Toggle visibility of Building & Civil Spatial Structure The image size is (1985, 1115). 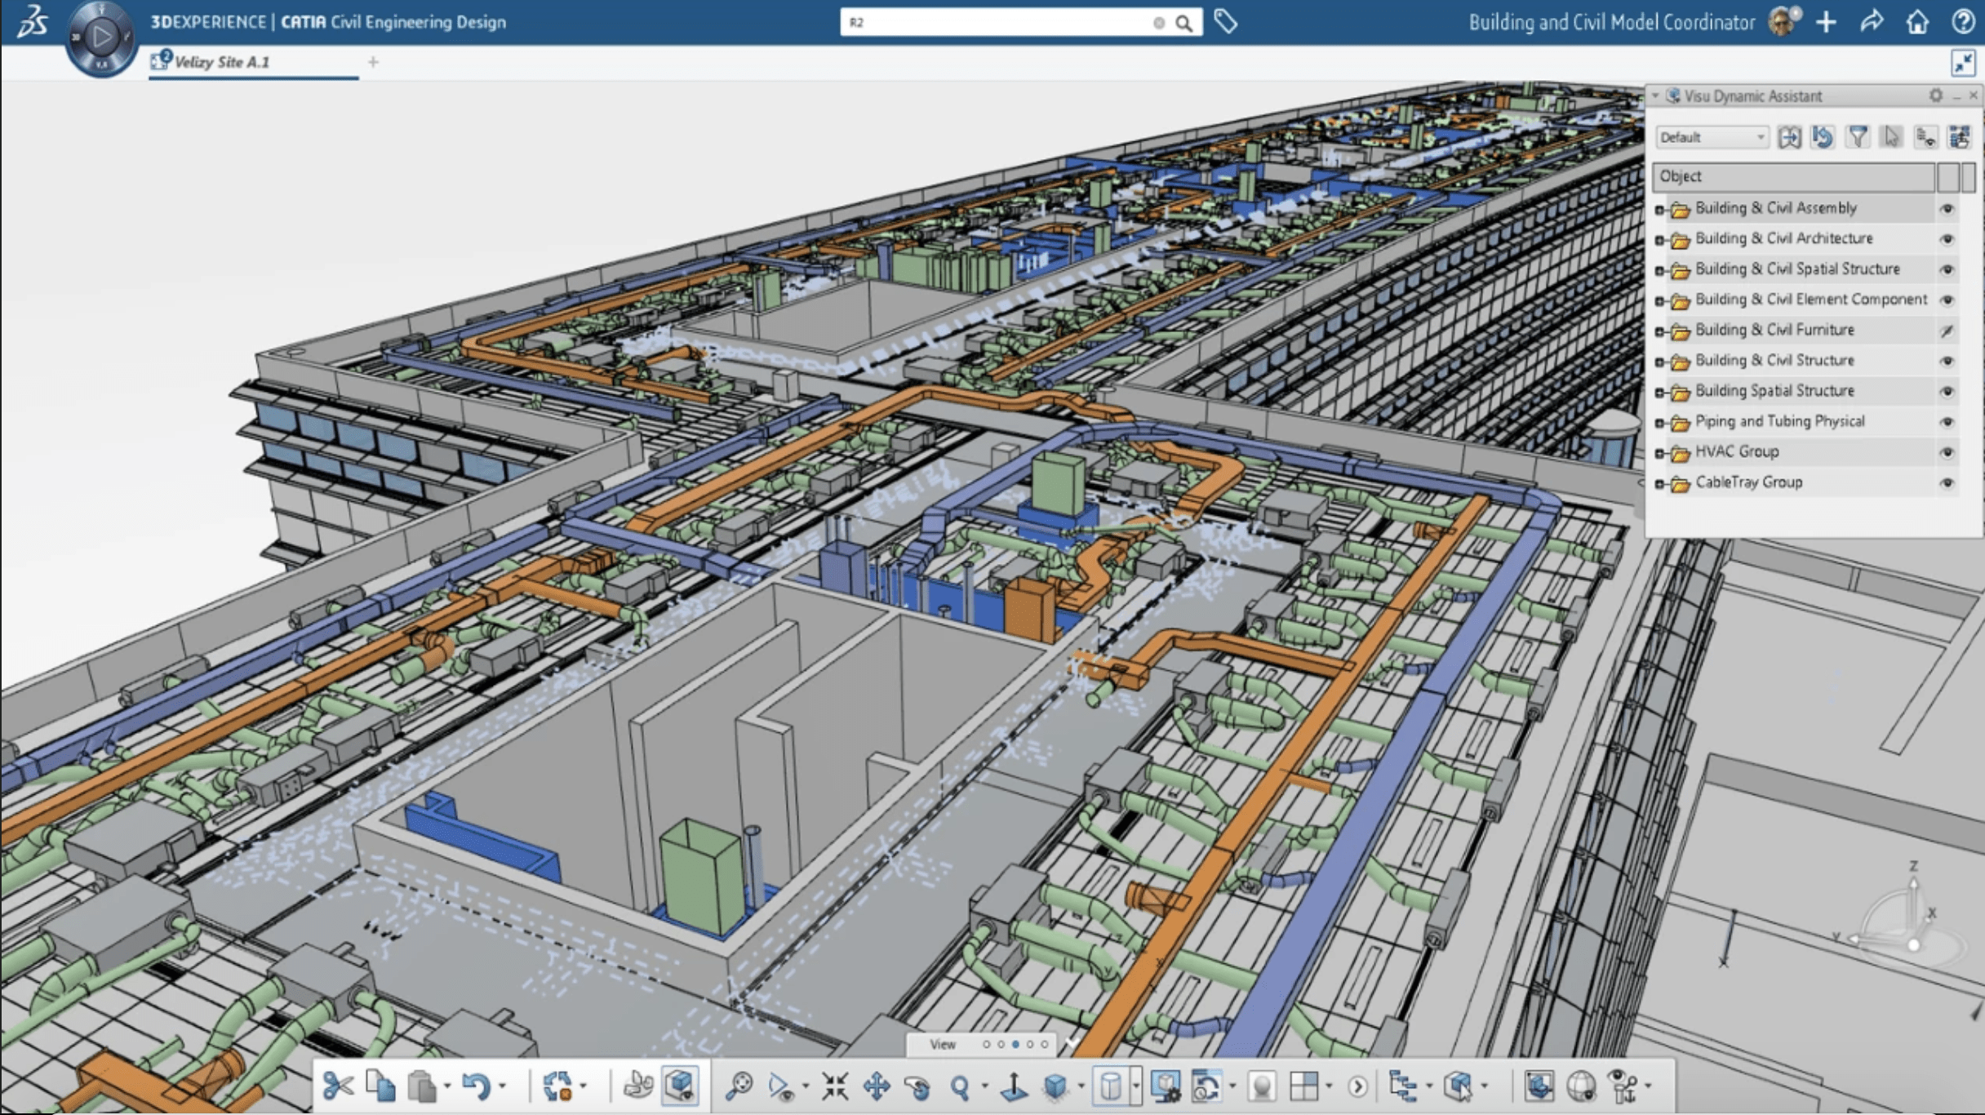1947,269
